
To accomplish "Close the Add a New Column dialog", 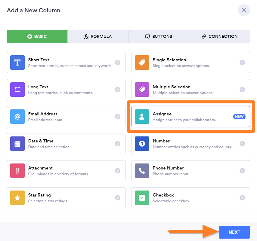I will (244, 10).
